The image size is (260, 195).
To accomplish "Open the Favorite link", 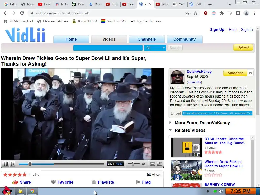I will [65, 182].
